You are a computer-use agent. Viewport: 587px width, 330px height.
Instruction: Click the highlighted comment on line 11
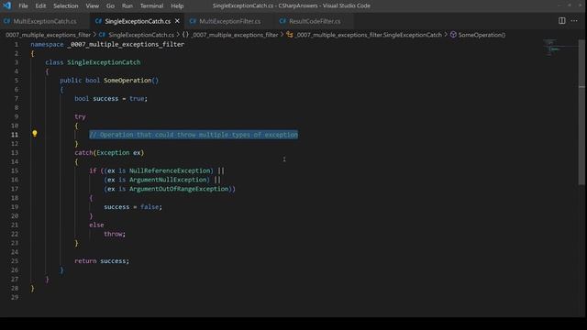(x=194, y=135)
